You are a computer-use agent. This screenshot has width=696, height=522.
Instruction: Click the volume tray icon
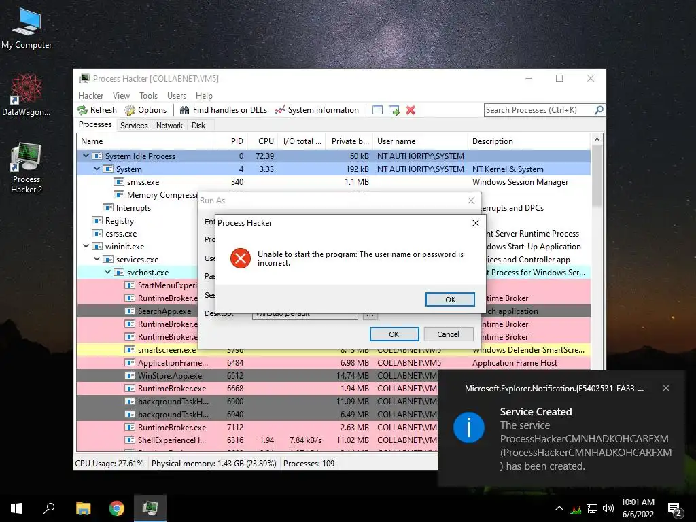608,508
